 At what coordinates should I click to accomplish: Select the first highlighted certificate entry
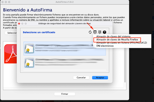point(65,48)
